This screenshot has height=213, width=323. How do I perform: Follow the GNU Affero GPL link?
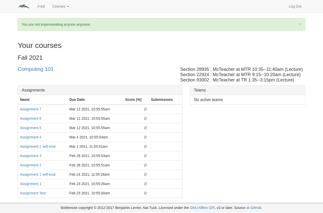203,208
